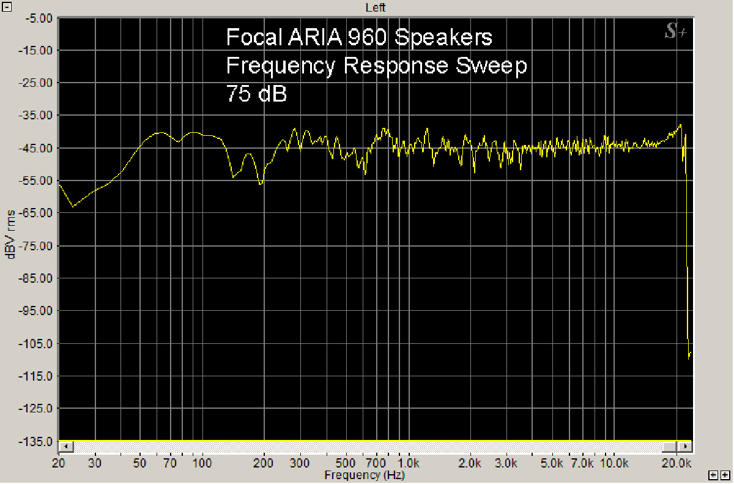Click the first plus button at bottom-right corner
The image size is (734, 484).
click(x=714, y=475)
